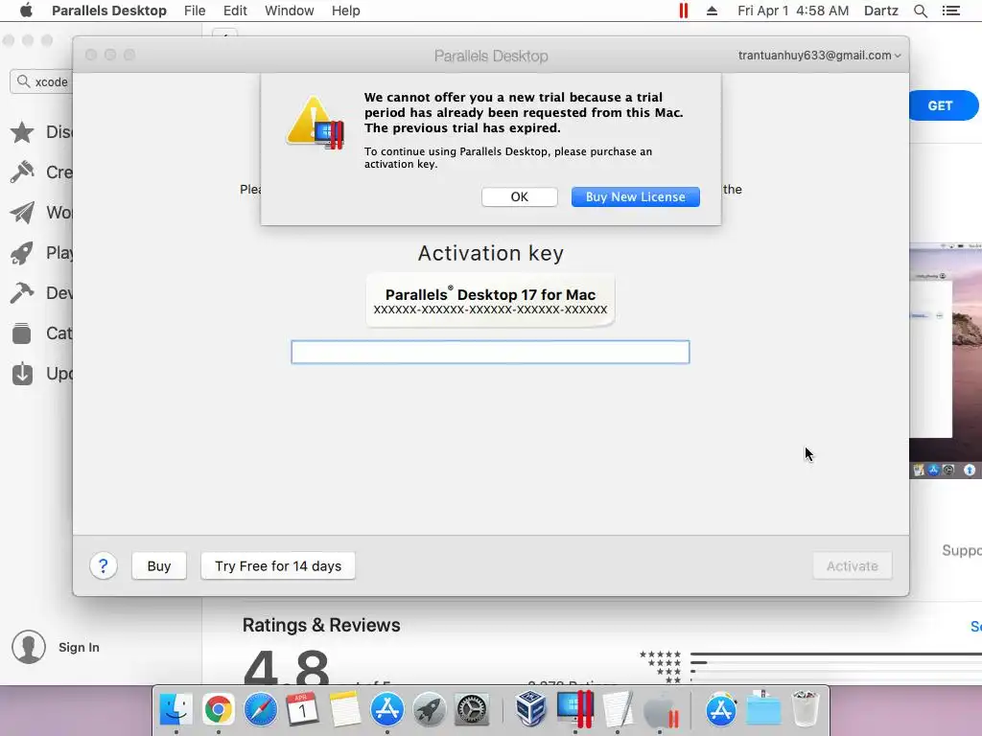Select Categories icon in App Store sidebar
The height and width of the screenshot is (736, 982).
(22, 333)
